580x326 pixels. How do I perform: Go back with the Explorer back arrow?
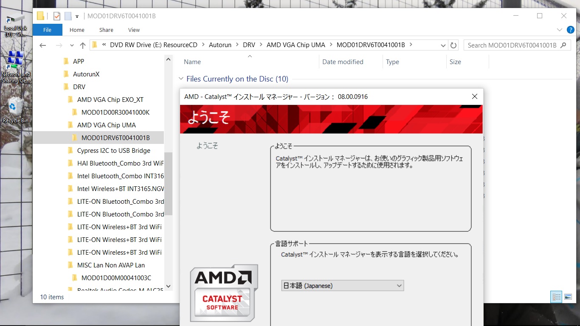click(x=42, y=45)
